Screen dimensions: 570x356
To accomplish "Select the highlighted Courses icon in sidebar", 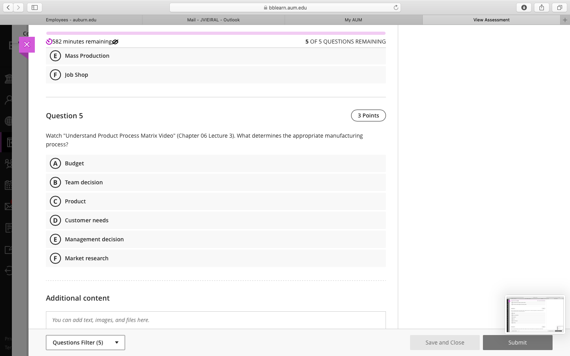I will (x=8, y=142).
